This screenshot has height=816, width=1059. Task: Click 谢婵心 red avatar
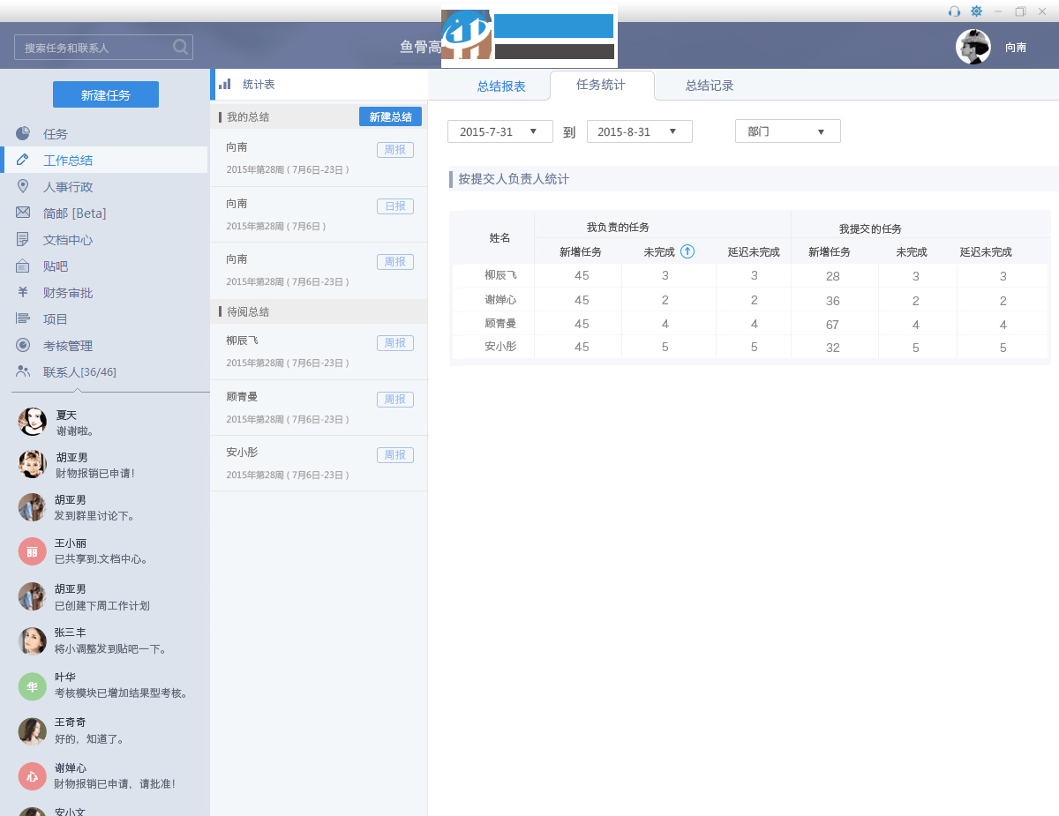pos(33,776)
